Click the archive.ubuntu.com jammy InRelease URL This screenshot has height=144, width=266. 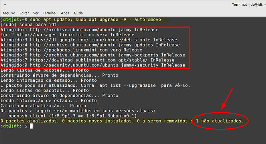coord(73,30)
